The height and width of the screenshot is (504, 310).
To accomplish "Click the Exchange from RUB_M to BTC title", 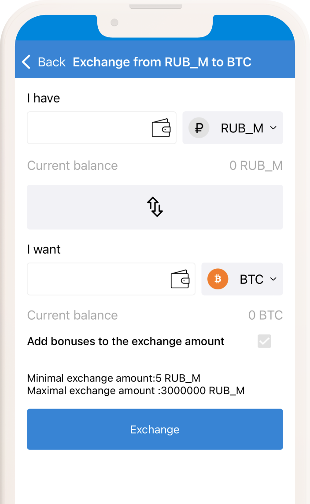I will pos(162,62).
